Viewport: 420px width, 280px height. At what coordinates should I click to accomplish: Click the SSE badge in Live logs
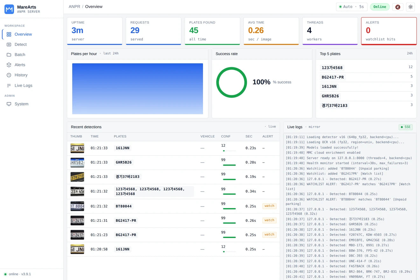coord(406,127)
